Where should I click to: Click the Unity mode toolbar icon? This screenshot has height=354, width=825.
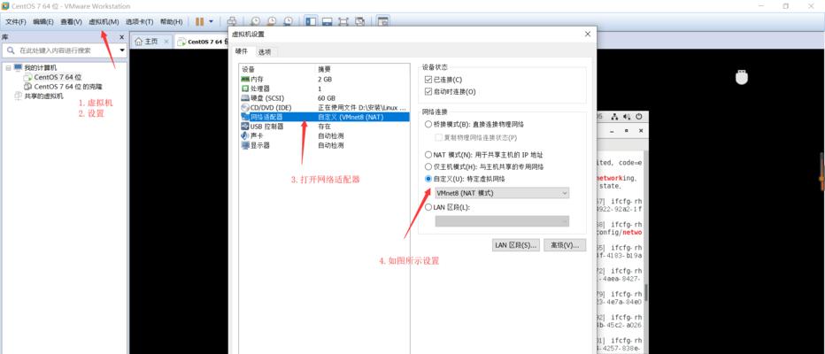(360, 21)
